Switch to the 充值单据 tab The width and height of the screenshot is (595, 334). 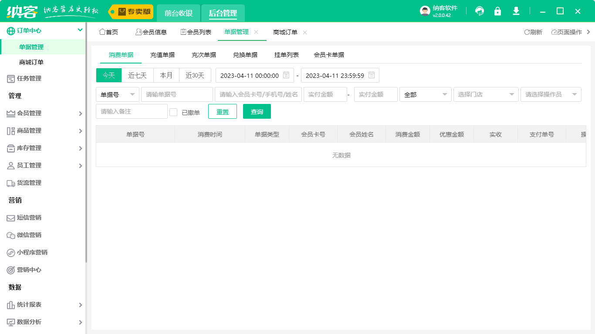pos(162,55)
